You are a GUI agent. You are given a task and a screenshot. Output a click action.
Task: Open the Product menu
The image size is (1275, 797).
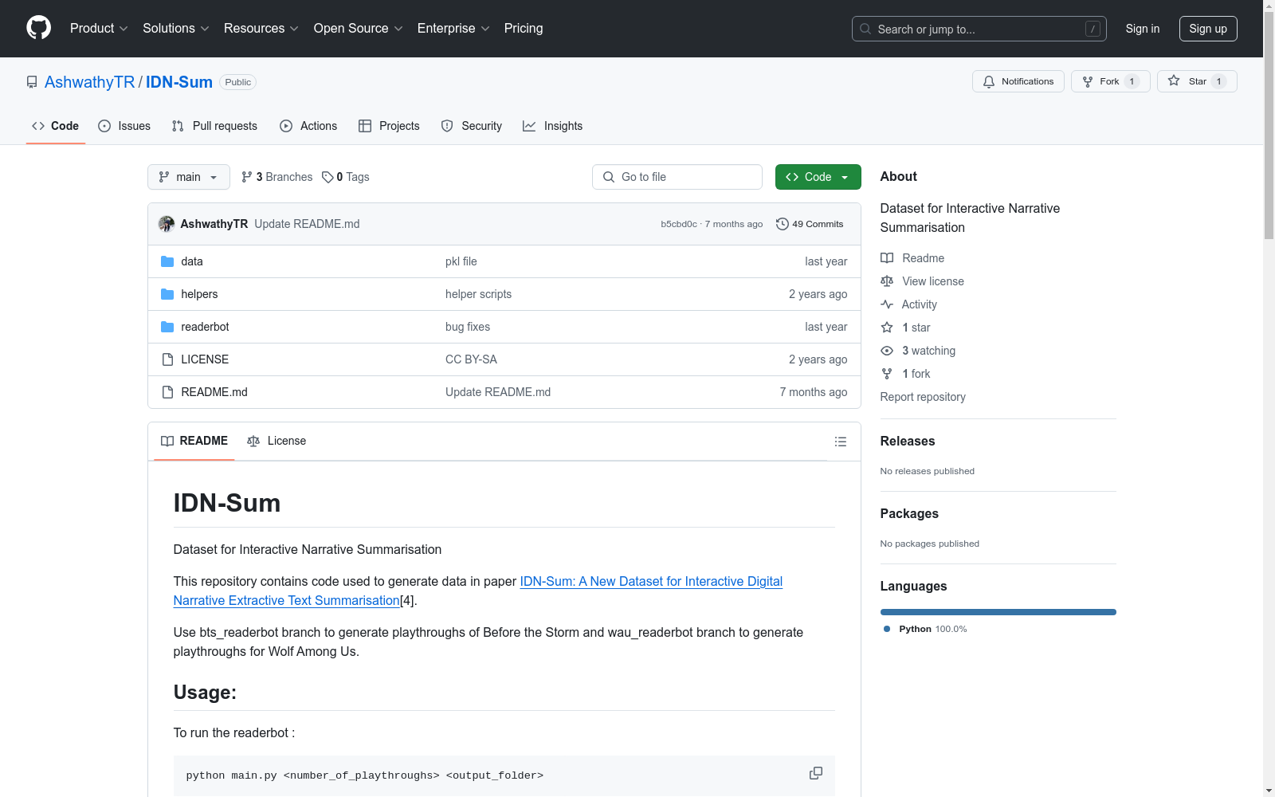pos(99,28)
